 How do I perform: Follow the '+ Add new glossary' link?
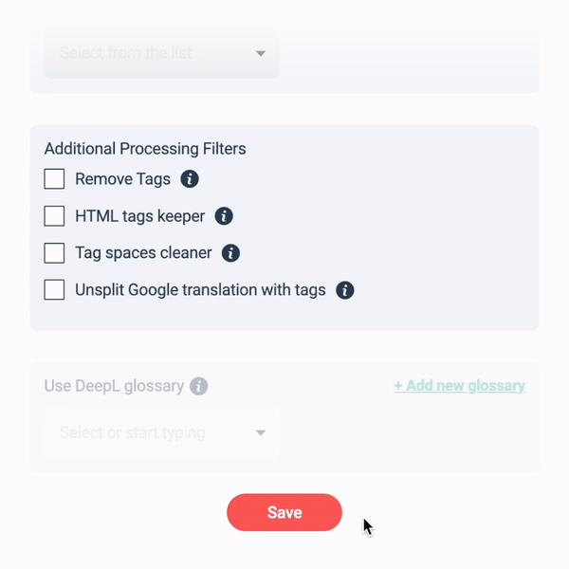click(x=459, y=386)
